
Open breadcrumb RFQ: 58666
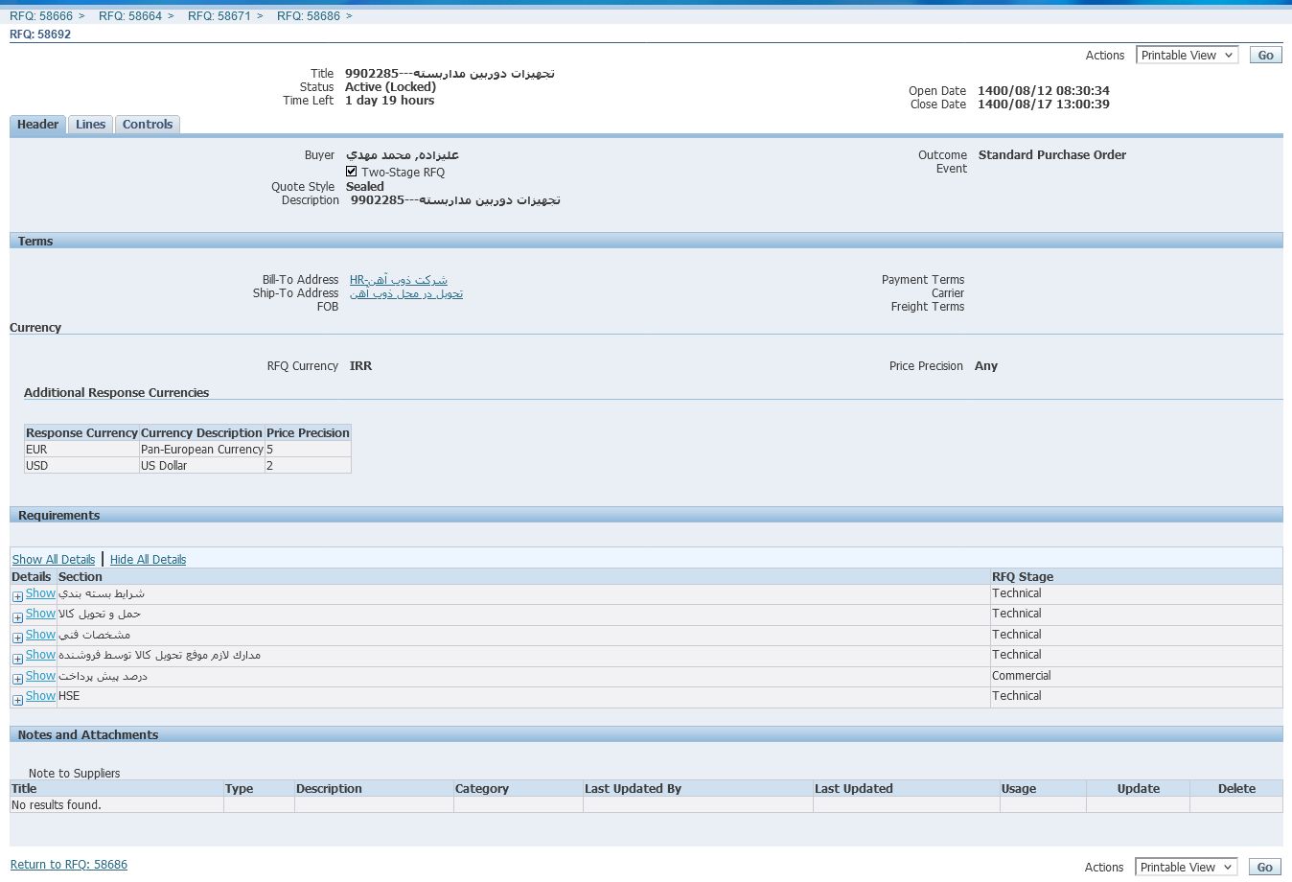click(x=41, y=16)
